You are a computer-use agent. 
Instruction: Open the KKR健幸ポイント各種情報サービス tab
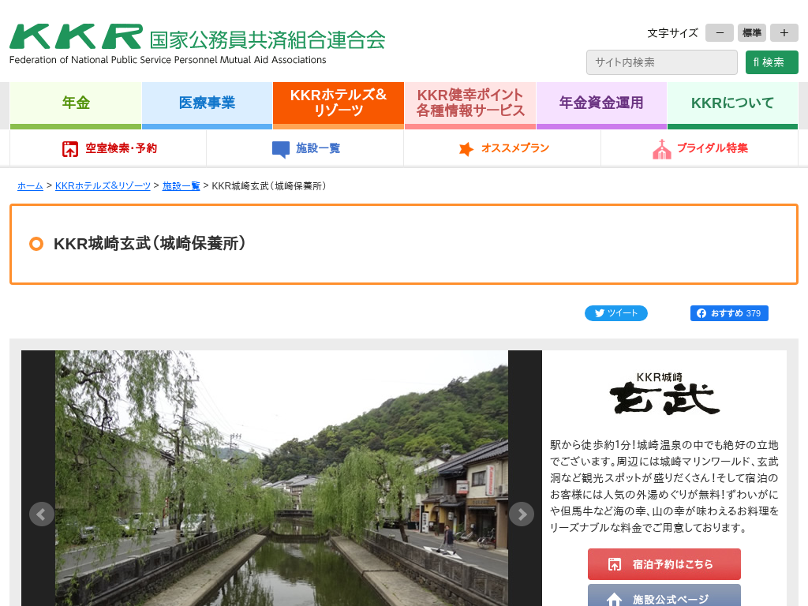coord(470,105)
